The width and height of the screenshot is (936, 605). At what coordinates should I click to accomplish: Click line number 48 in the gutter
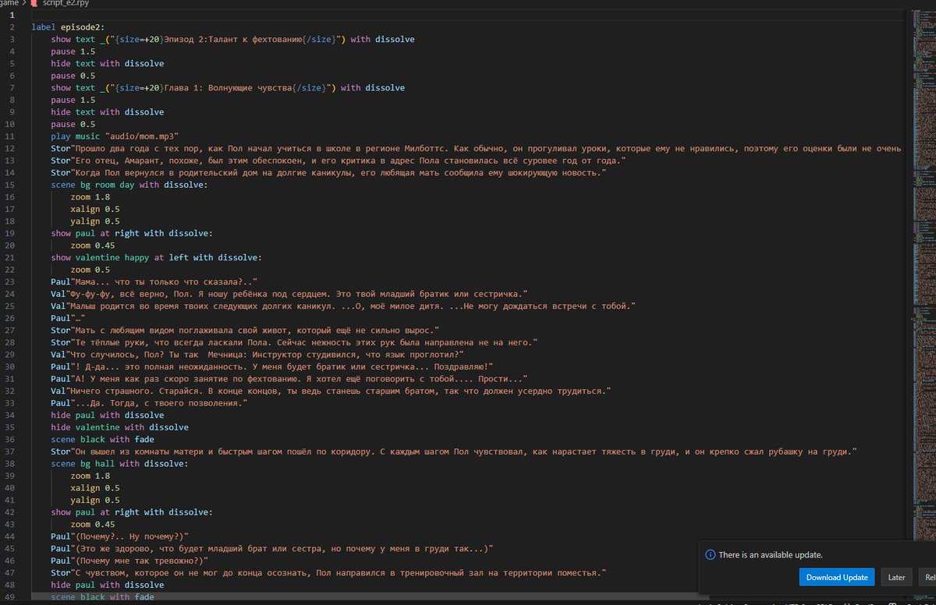pos(11,584)
